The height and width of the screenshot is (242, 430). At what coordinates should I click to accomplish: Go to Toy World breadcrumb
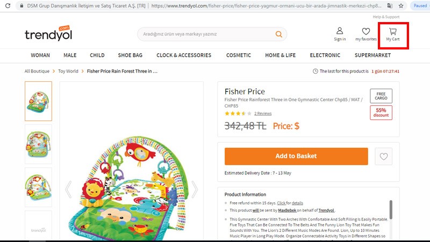tap(68, 71)
